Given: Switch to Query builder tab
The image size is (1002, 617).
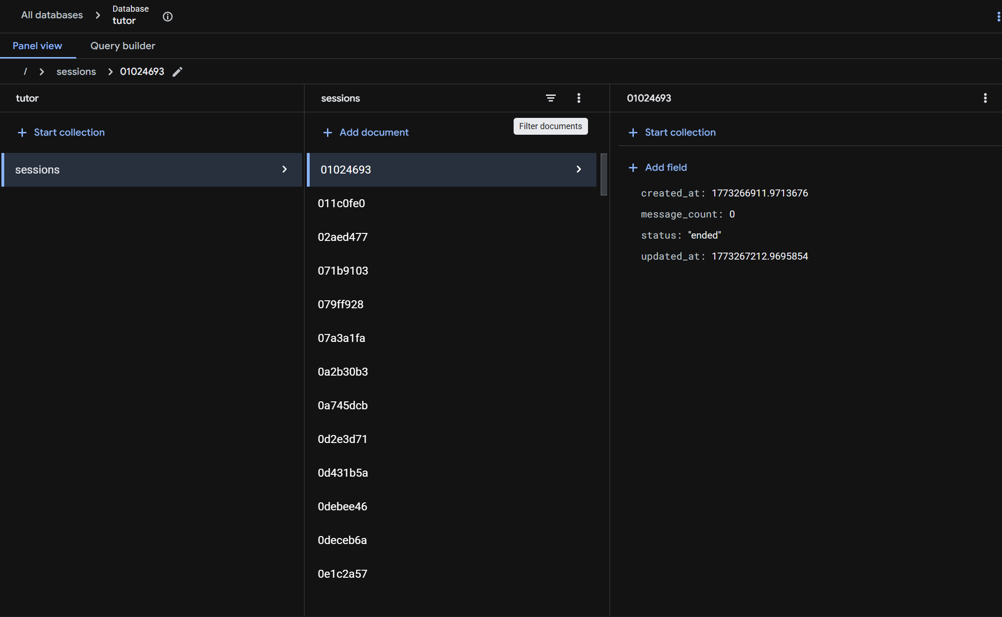Looking at the screenshot, I should [x=123, y=46].
